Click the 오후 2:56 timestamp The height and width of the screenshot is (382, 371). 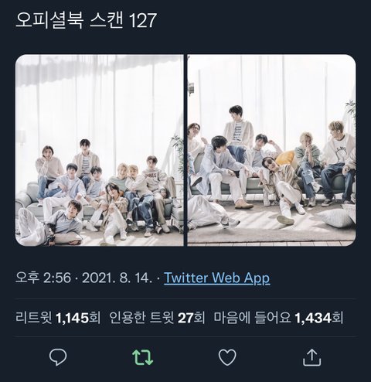[x=43, y=278]
